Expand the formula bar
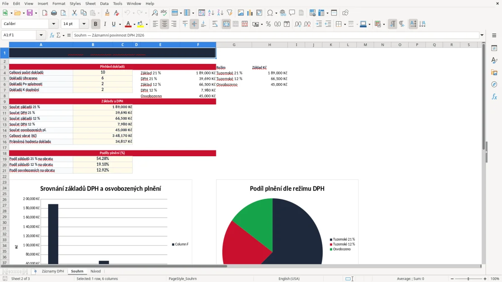This screenshot has width=502, height=282. click(482, 35)
